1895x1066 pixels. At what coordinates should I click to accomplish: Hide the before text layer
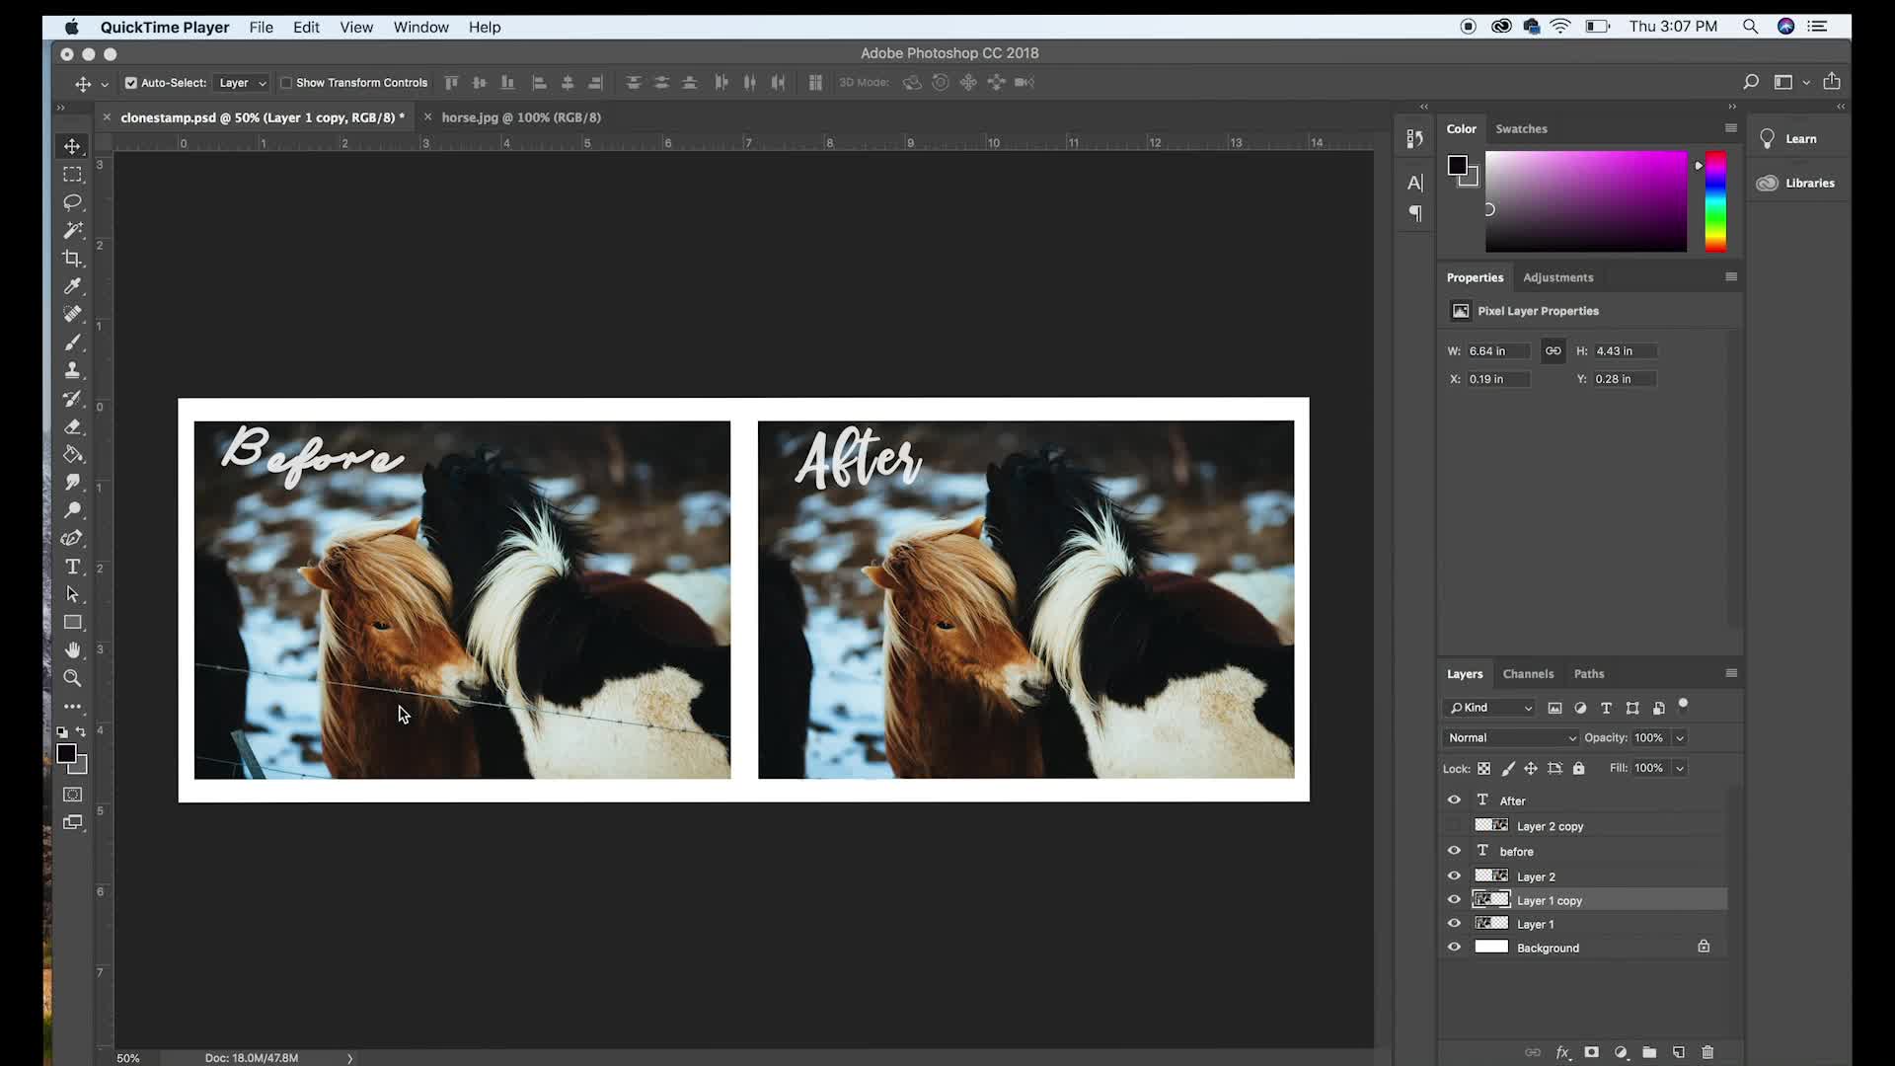pyautogui.click(x=1454, y=851)
